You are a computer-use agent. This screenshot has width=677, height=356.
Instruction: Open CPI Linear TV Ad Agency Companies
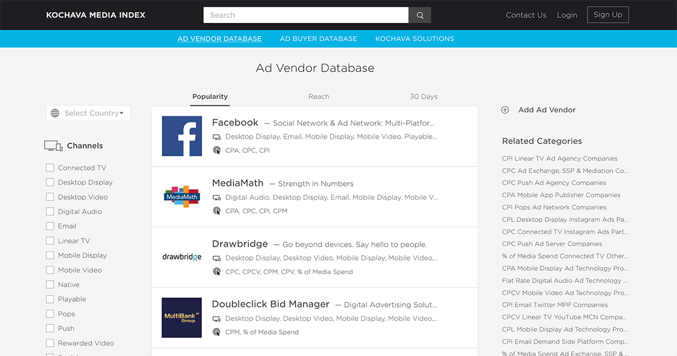[560, 159]
